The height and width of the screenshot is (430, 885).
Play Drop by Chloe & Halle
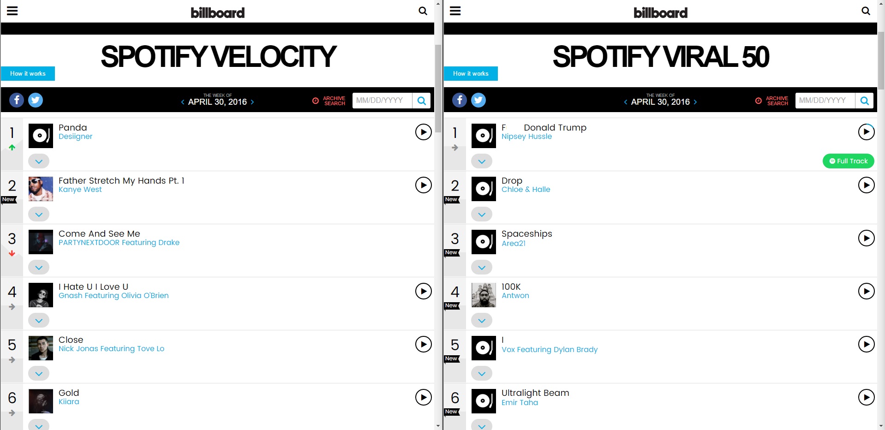coord(866,185)
